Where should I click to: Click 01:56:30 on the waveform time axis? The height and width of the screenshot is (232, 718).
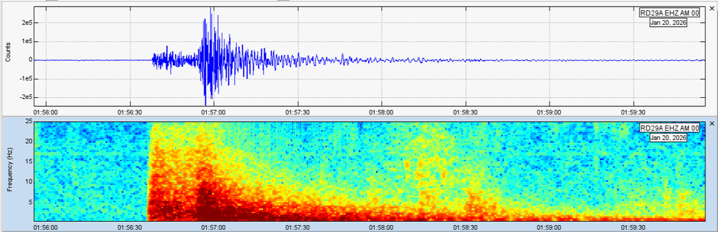click(x=129, y=112)
